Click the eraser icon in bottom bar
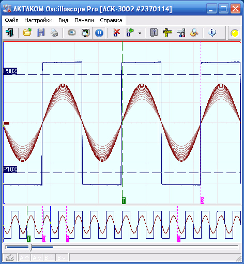This screenshot has height=264, width=244. (x=10, y=258)
